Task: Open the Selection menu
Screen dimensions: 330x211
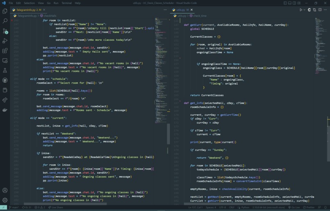Action: pyautogui.click(x=29, y=3)
